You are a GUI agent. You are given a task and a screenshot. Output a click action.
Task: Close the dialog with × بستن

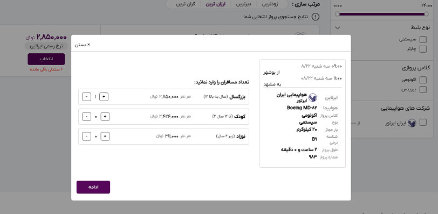82,45
